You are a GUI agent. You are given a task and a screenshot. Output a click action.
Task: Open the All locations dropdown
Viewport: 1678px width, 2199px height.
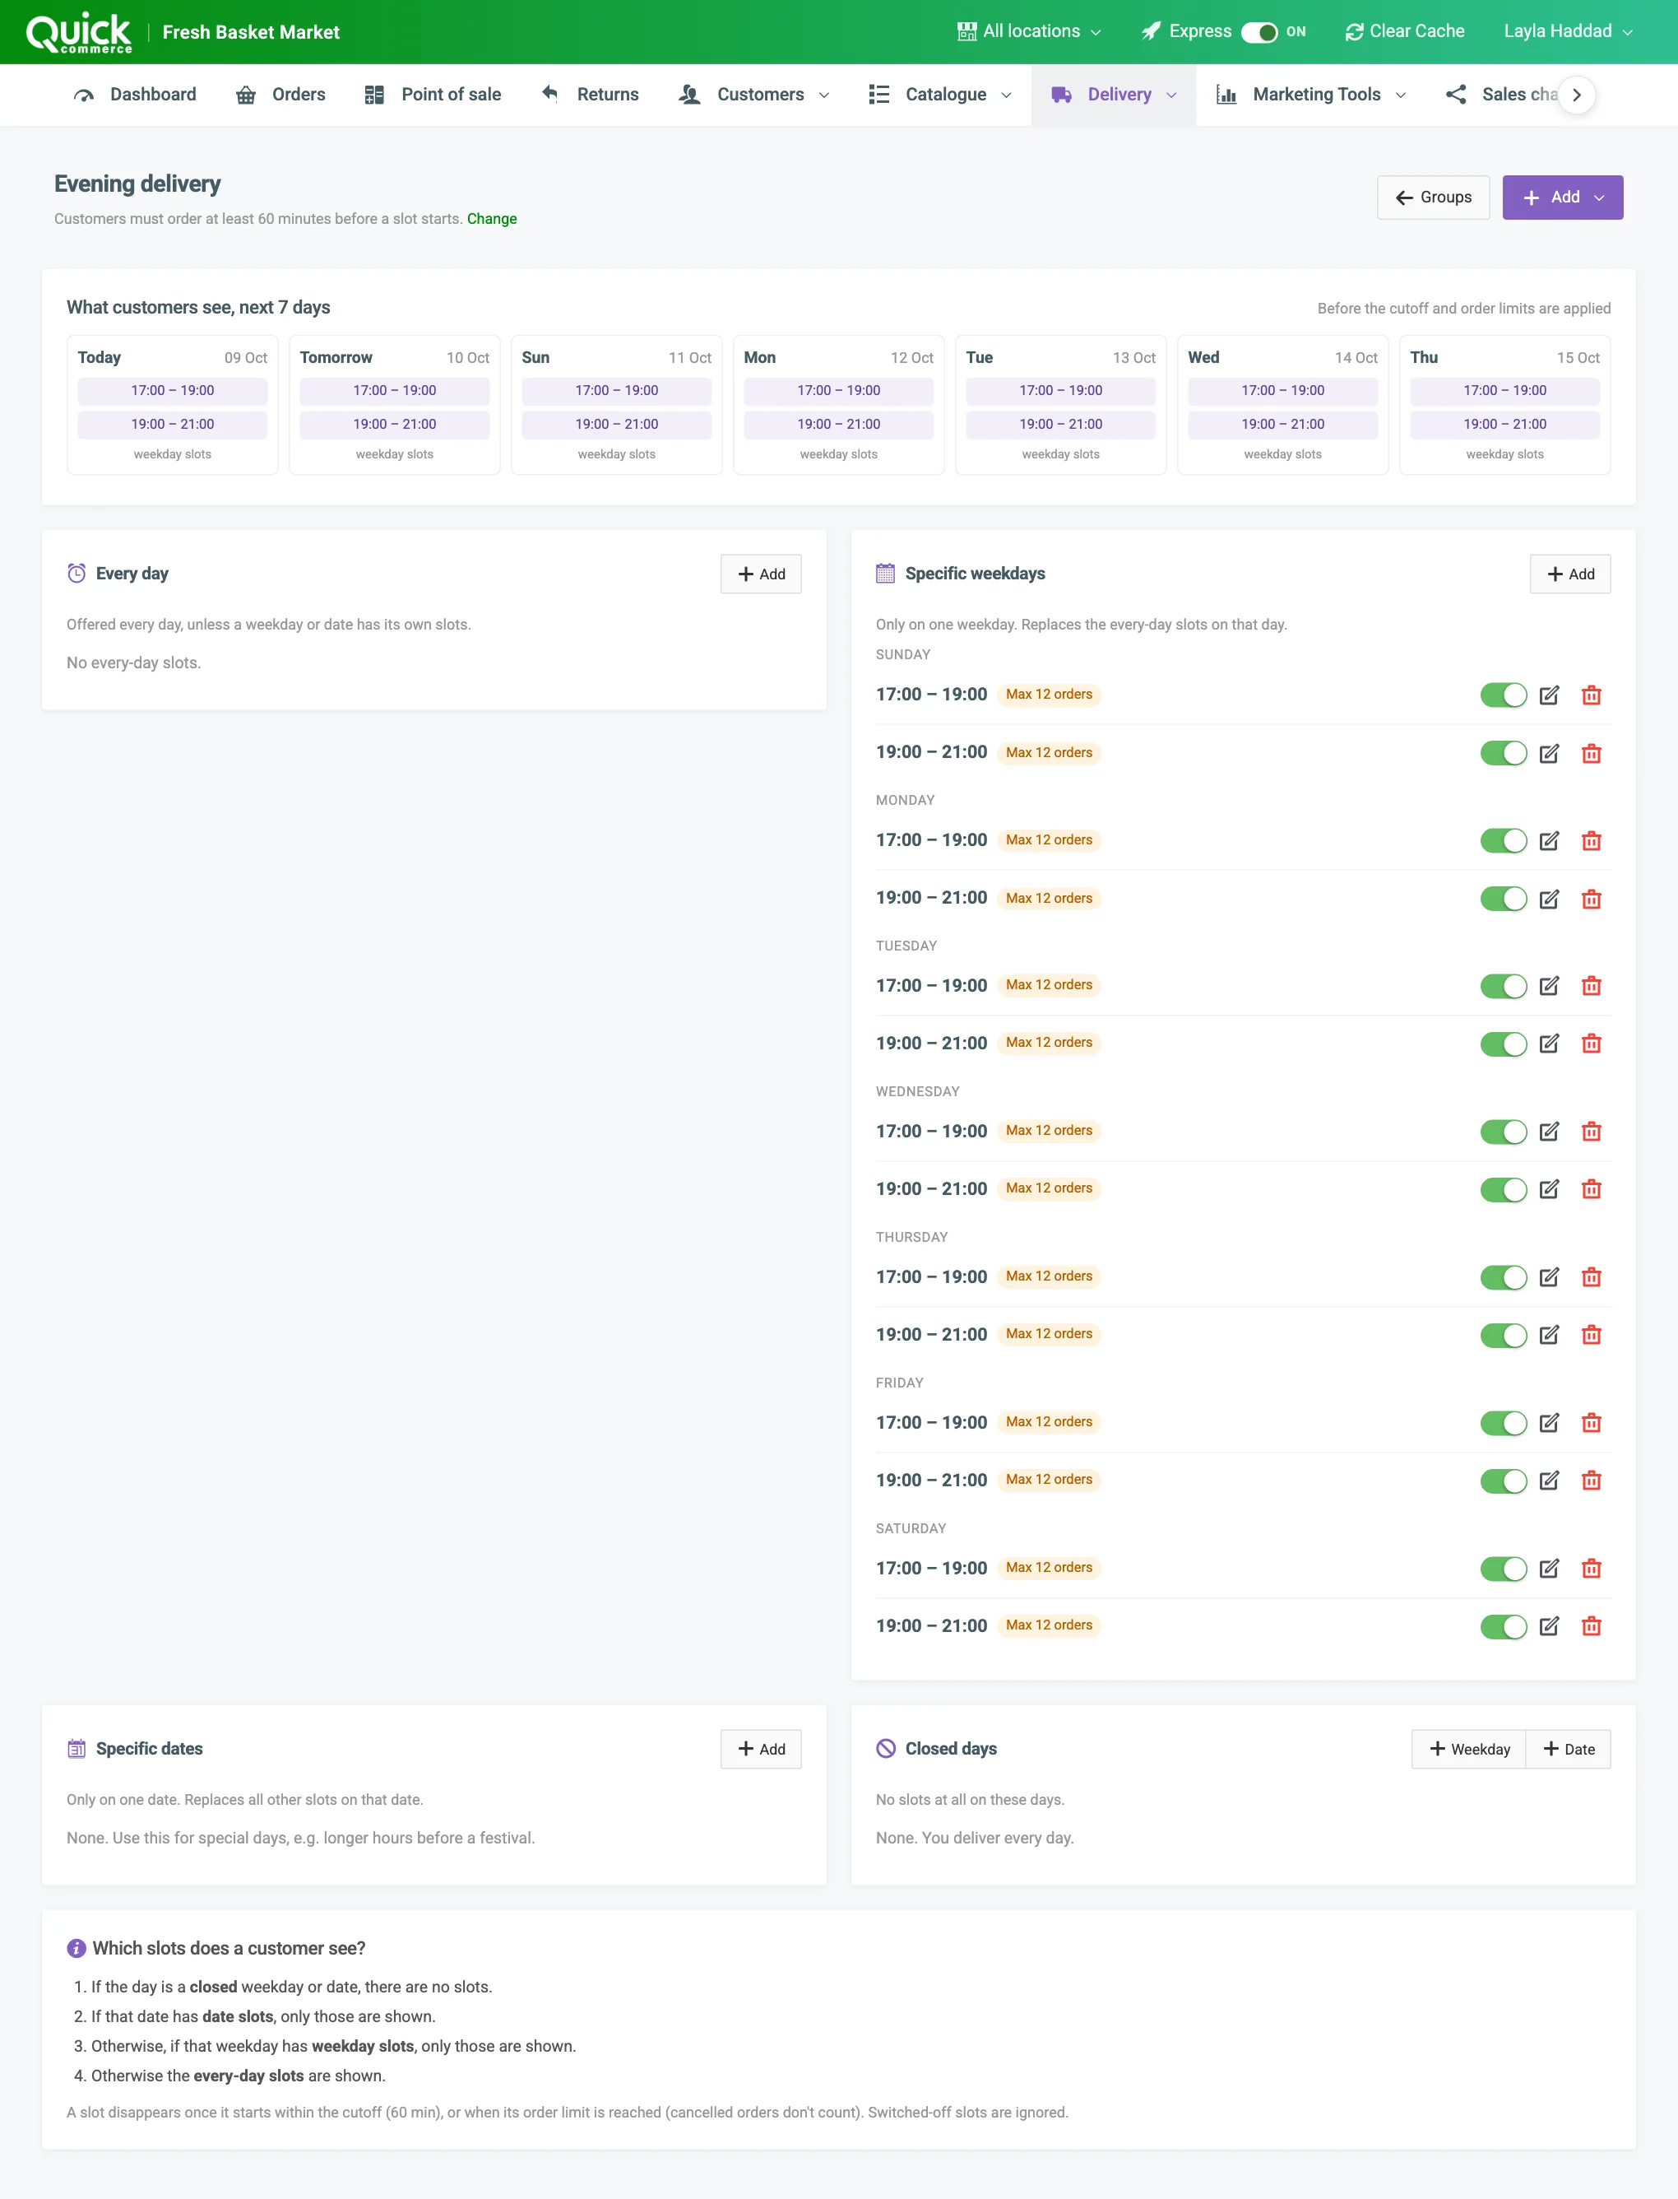pyautogui.click(x=1029, y=32)
